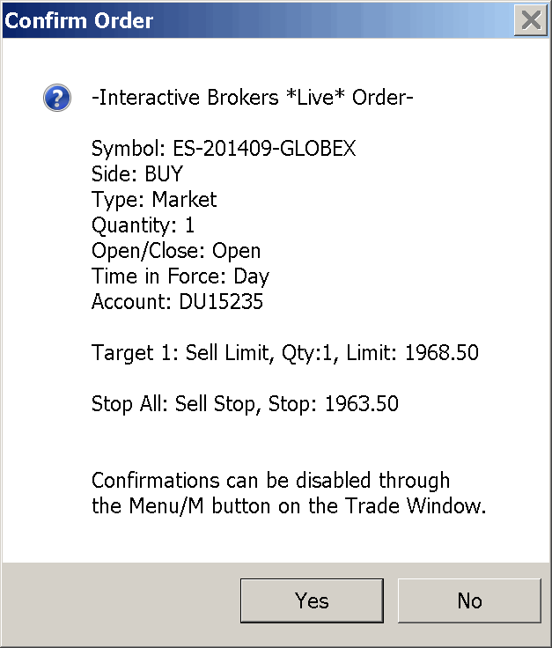
Task: Click the Time in Force: Day line
Action: click(x=180, y=276)
